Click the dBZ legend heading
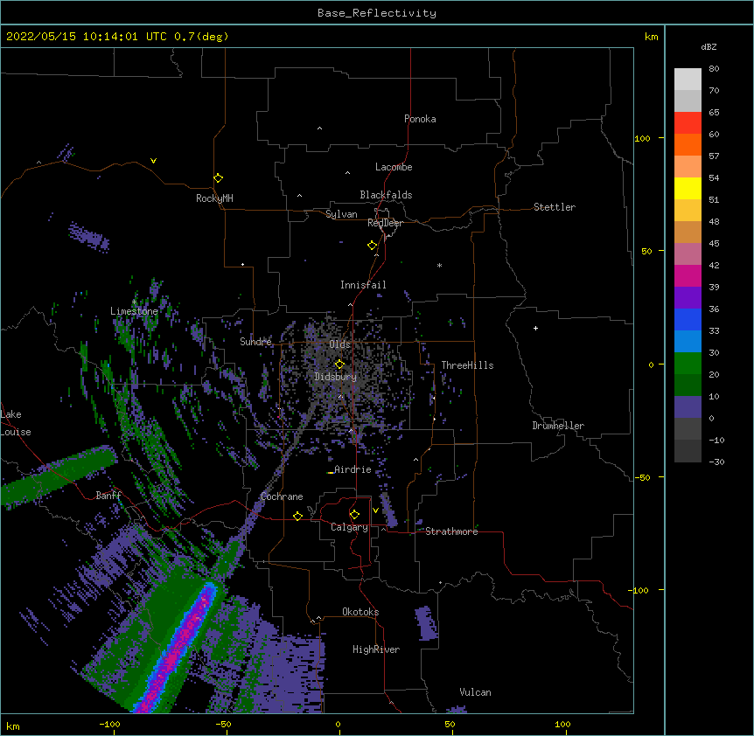 [709, 46]
